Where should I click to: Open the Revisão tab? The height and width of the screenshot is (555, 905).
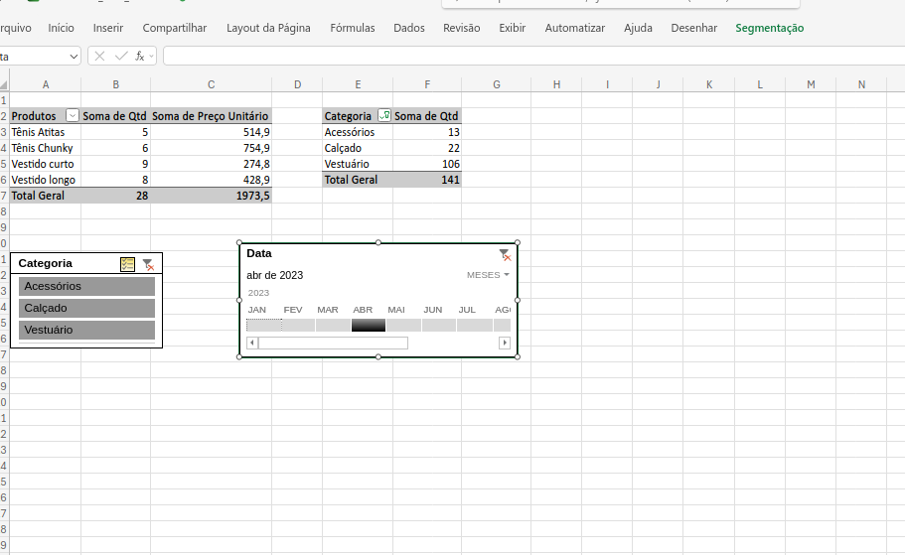pyautogui.click(x=462, y=28)
